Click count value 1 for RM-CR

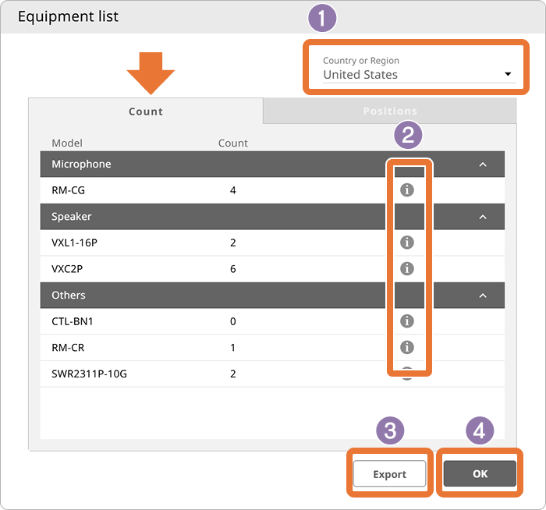tap(232, 348)
